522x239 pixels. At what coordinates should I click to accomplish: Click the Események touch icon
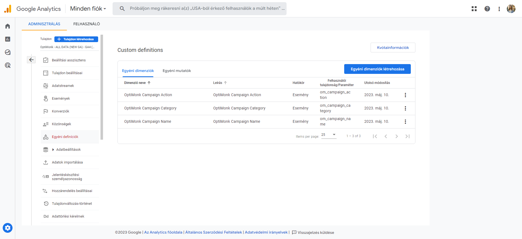(46, 99)
